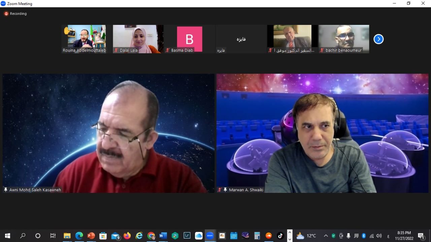This screenshot has height=242, width=431.
Task: Switch to Google Chrome on the taskbar
Action: pyautogui.click(x=151, y=236)
